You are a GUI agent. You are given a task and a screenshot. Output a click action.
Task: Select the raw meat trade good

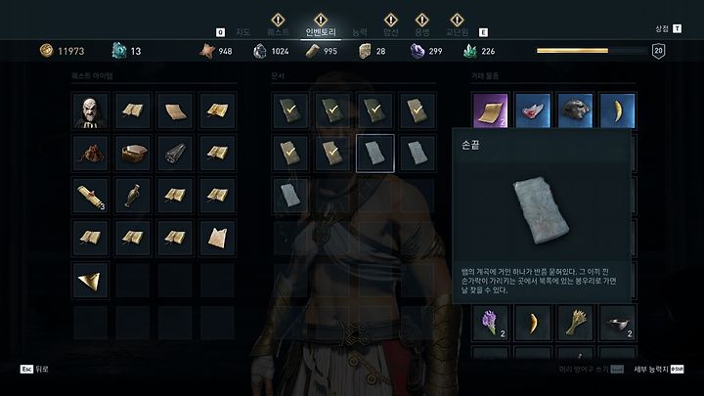533,110
